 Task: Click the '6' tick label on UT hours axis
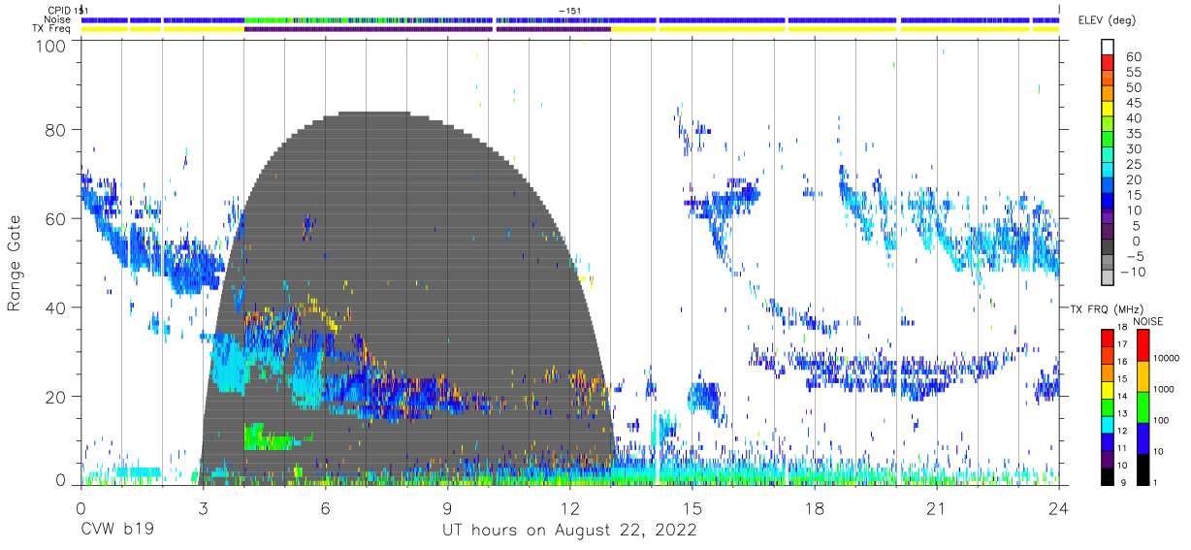point(325,508)
